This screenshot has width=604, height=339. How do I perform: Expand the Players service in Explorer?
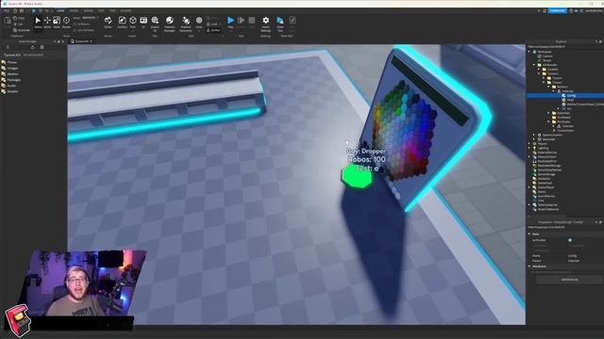[x=529, y=144]
